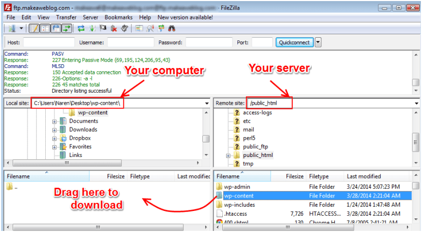422x232 pixels.
Task: Process the transfer queue icon
Action: (93, 28)
